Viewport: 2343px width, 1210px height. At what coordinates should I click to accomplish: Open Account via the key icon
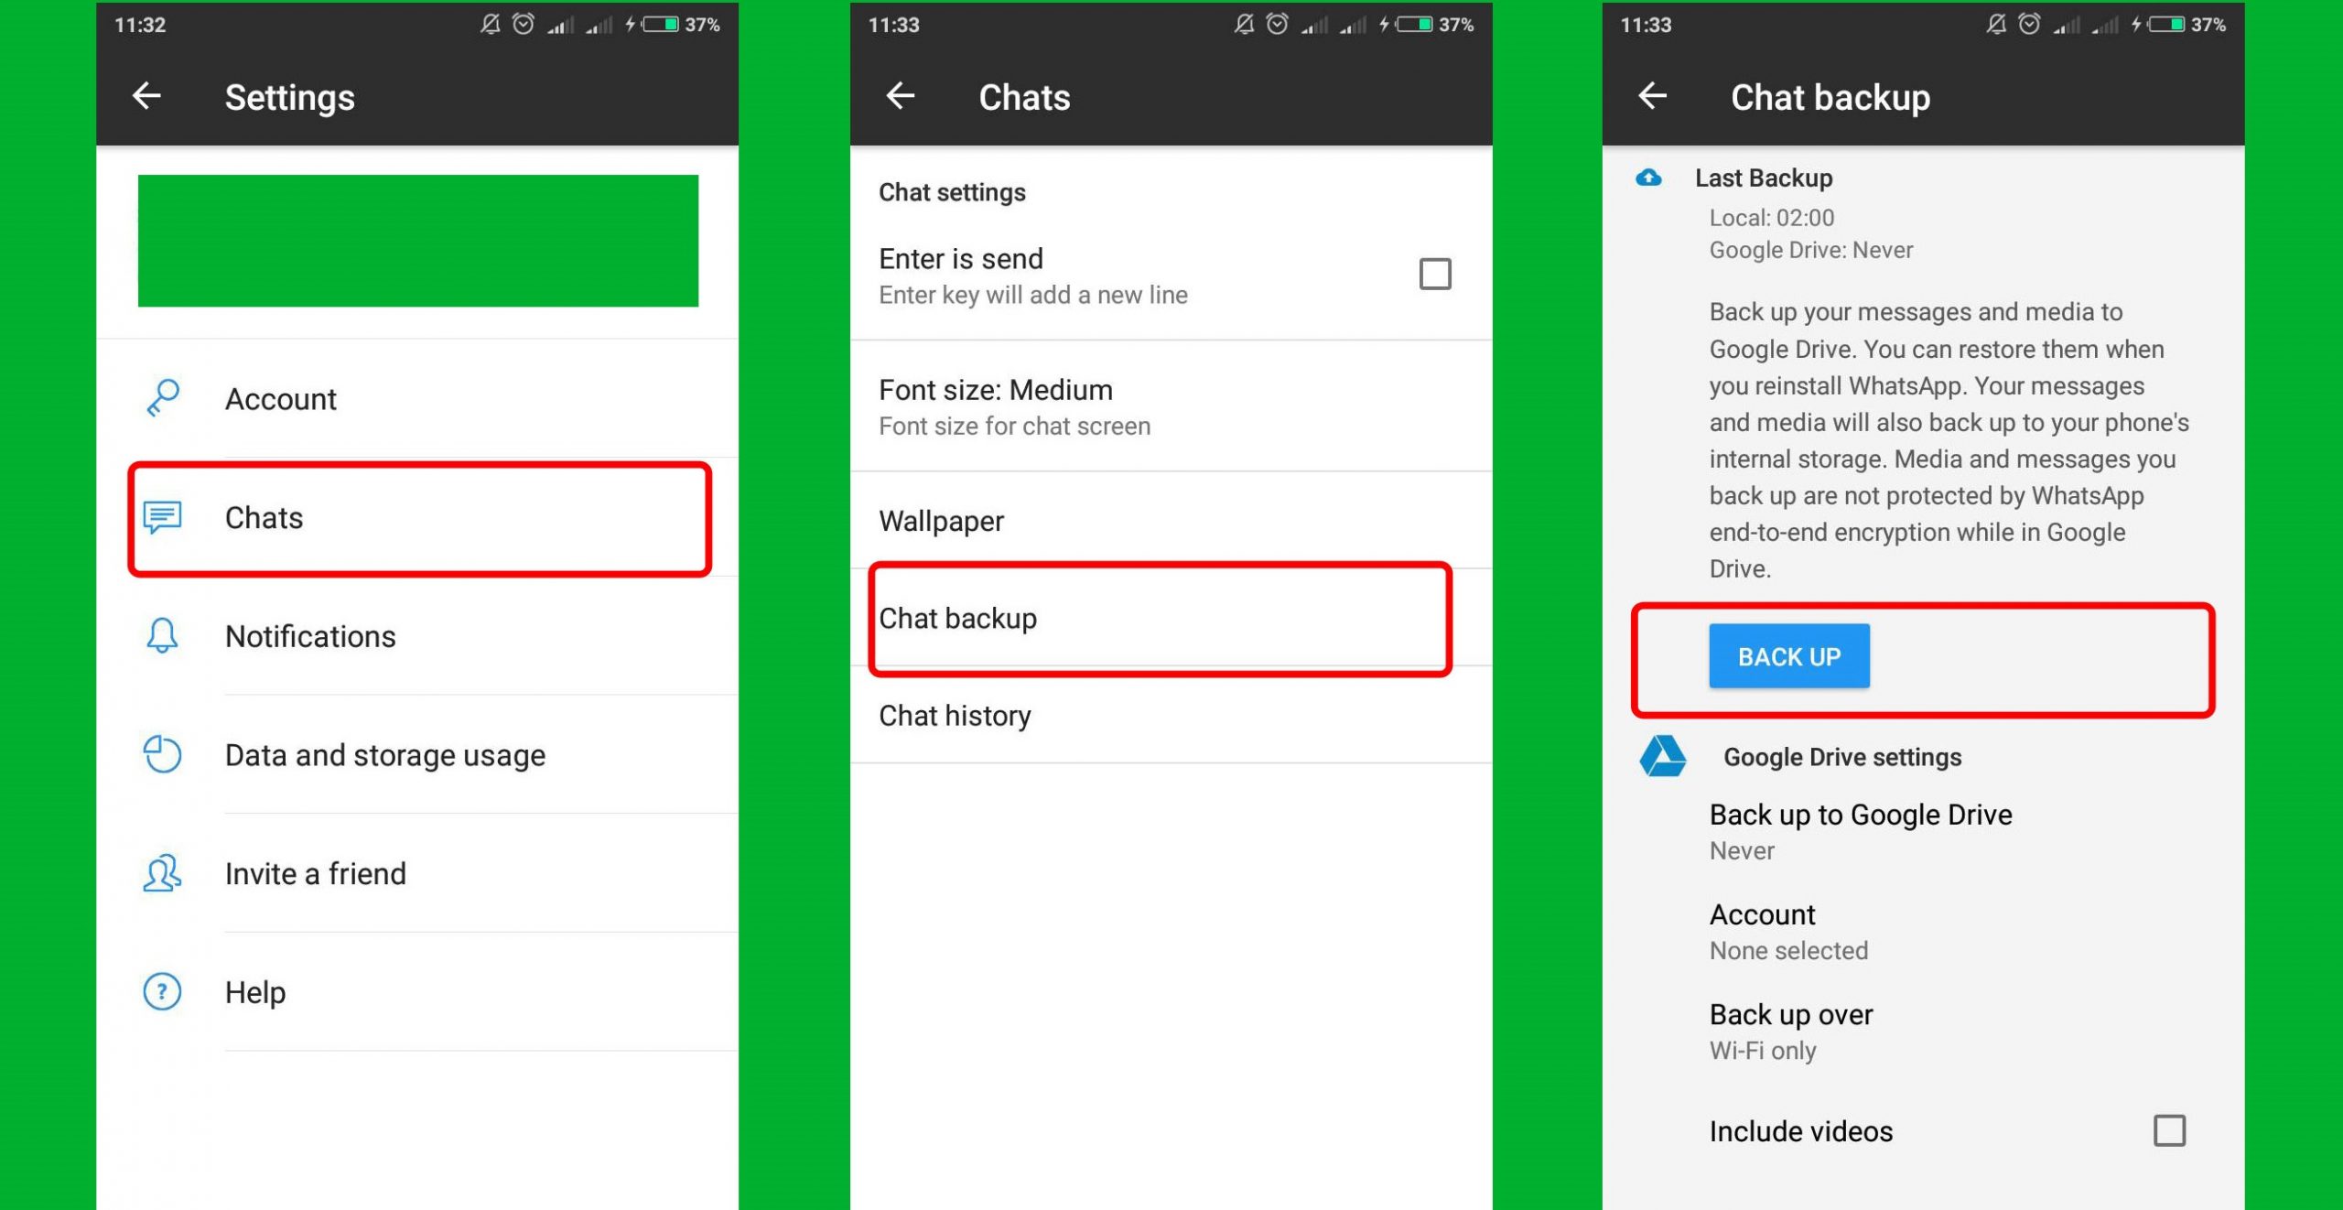point(163,399)
